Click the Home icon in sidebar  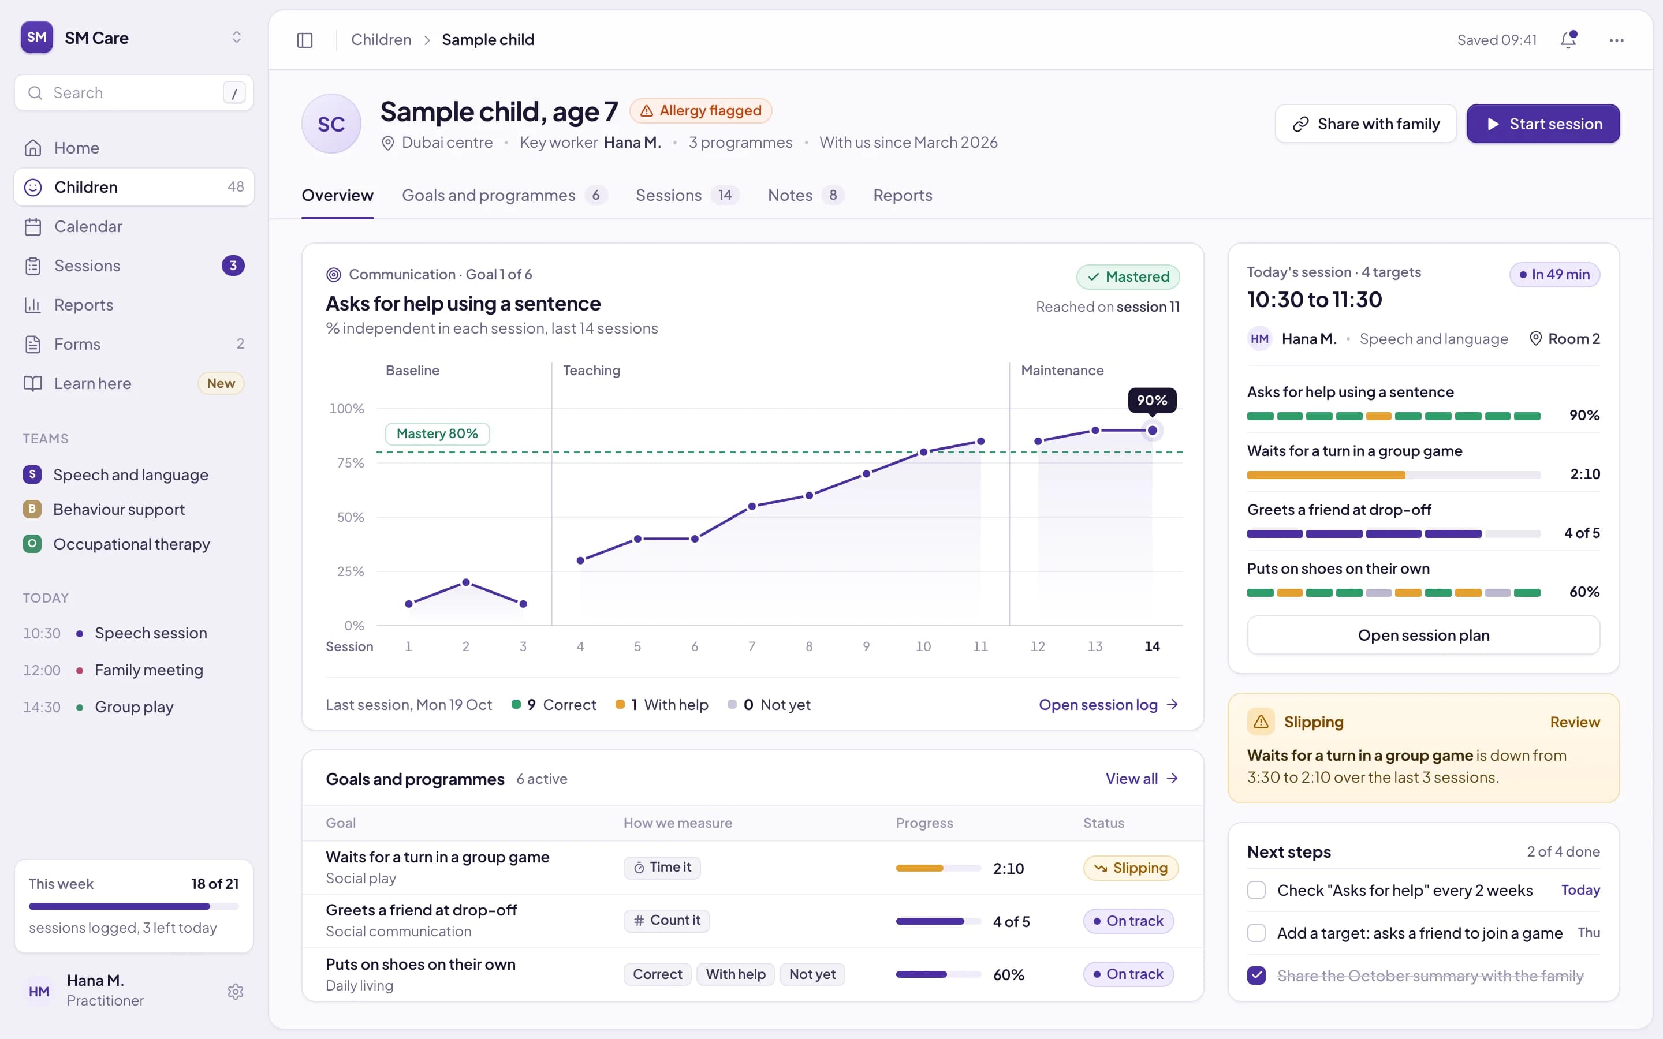point(32,148)
